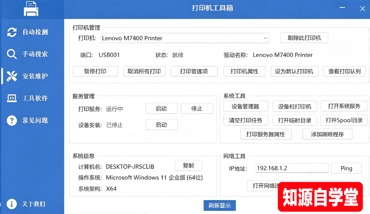Click the OS text Microsoft Windows 11 企业版
This screenshot has height=214, width=370.
click(154, 177)
